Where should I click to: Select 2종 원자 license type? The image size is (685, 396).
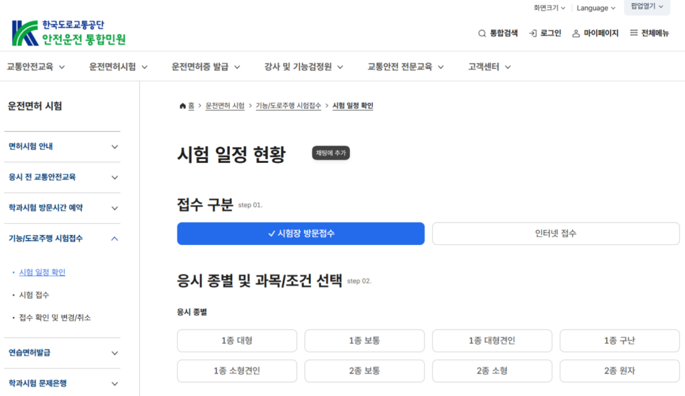point(619,371)
